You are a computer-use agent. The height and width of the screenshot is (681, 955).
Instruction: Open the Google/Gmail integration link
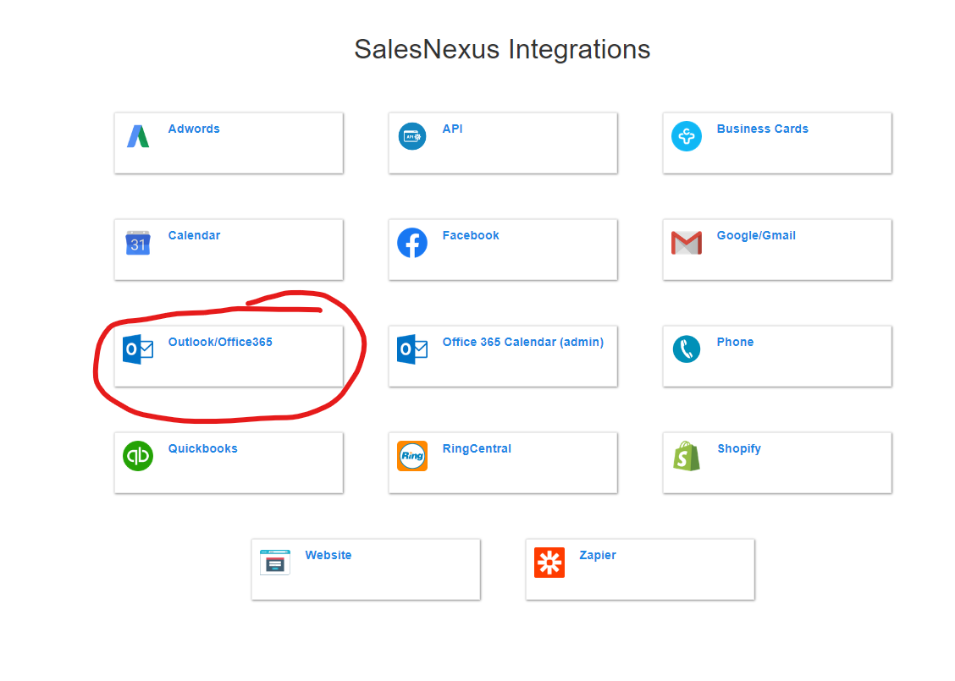[756, 235]
